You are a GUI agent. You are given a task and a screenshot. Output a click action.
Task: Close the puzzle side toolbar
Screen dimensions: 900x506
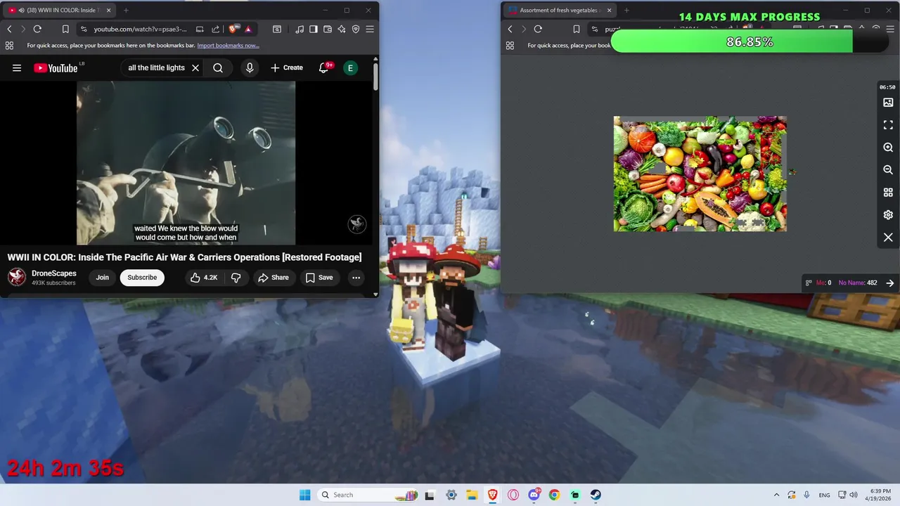888,238
